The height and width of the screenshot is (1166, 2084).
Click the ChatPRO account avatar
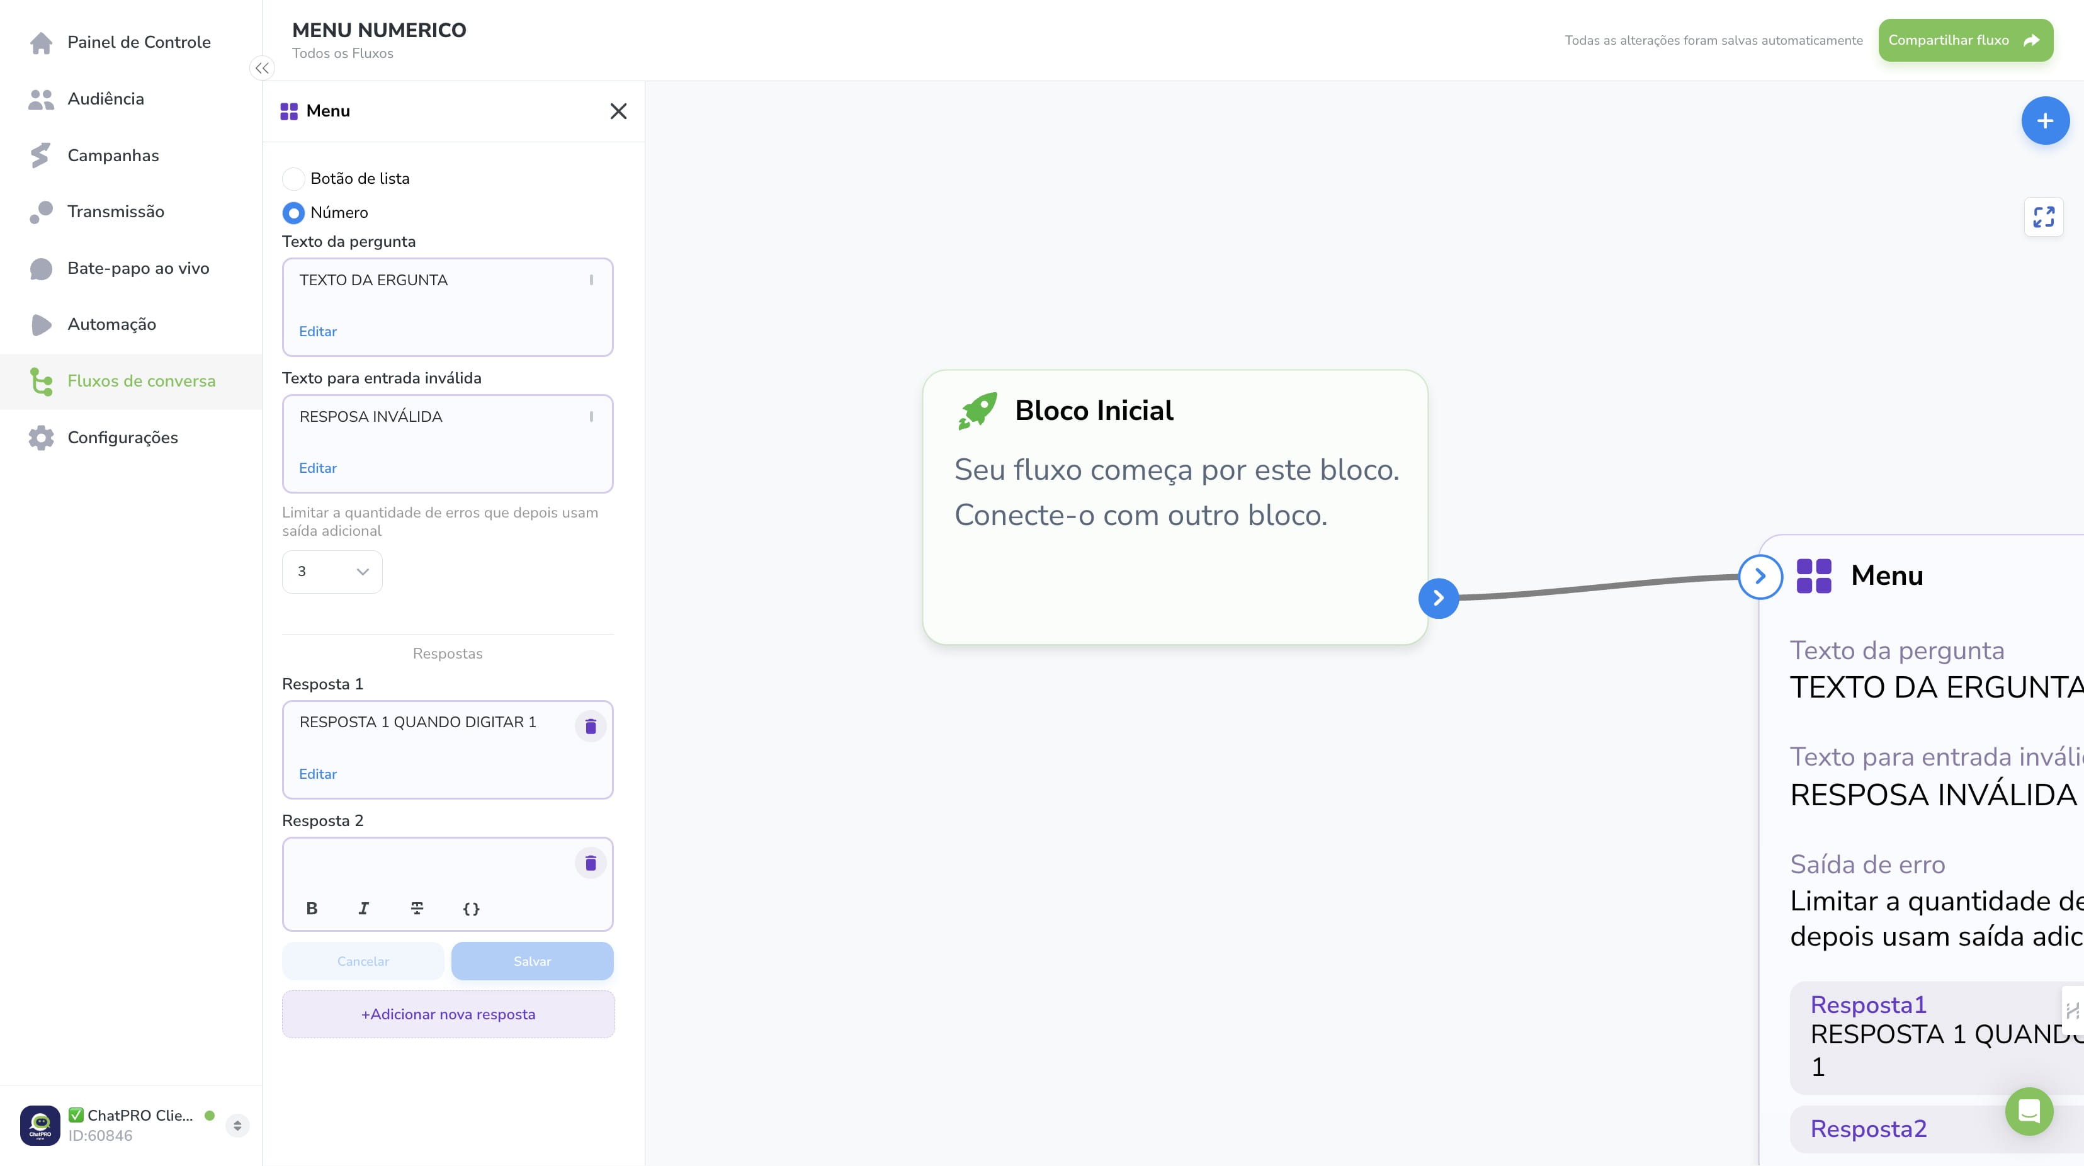40,1126
